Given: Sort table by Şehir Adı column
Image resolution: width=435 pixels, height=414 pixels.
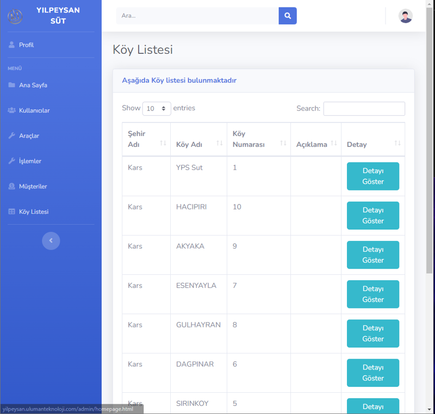Looking at the screenshot, I should 146,139.
